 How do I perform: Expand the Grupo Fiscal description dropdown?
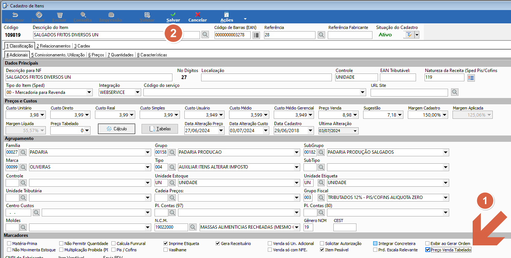[x=445, y=197]
